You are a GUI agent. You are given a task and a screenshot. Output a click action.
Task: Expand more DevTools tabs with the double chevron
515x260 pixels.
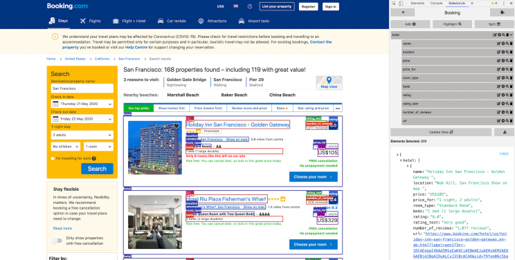coord(472,3)
